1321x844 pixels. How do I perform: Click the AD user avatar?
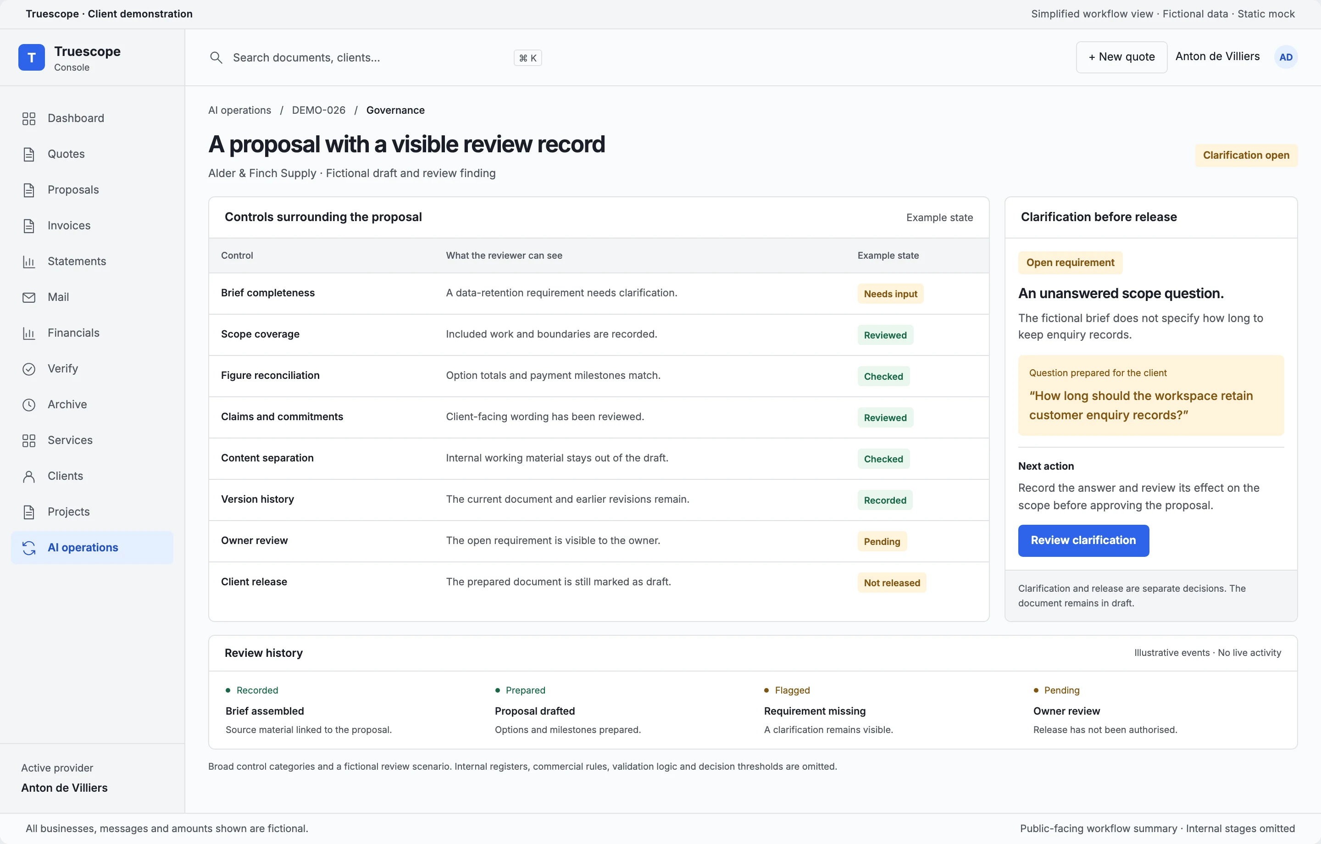point(1285,57)
